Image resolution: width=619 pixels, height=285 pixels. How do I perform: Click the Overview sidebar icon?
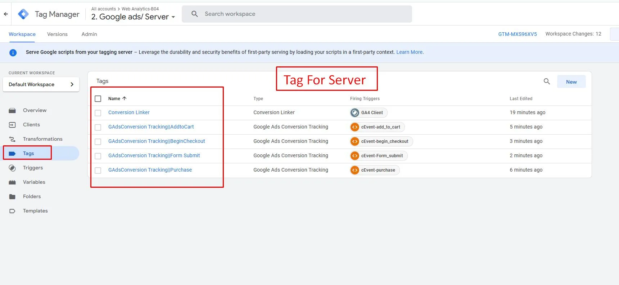pyautogui.click(x=12, y=111)
